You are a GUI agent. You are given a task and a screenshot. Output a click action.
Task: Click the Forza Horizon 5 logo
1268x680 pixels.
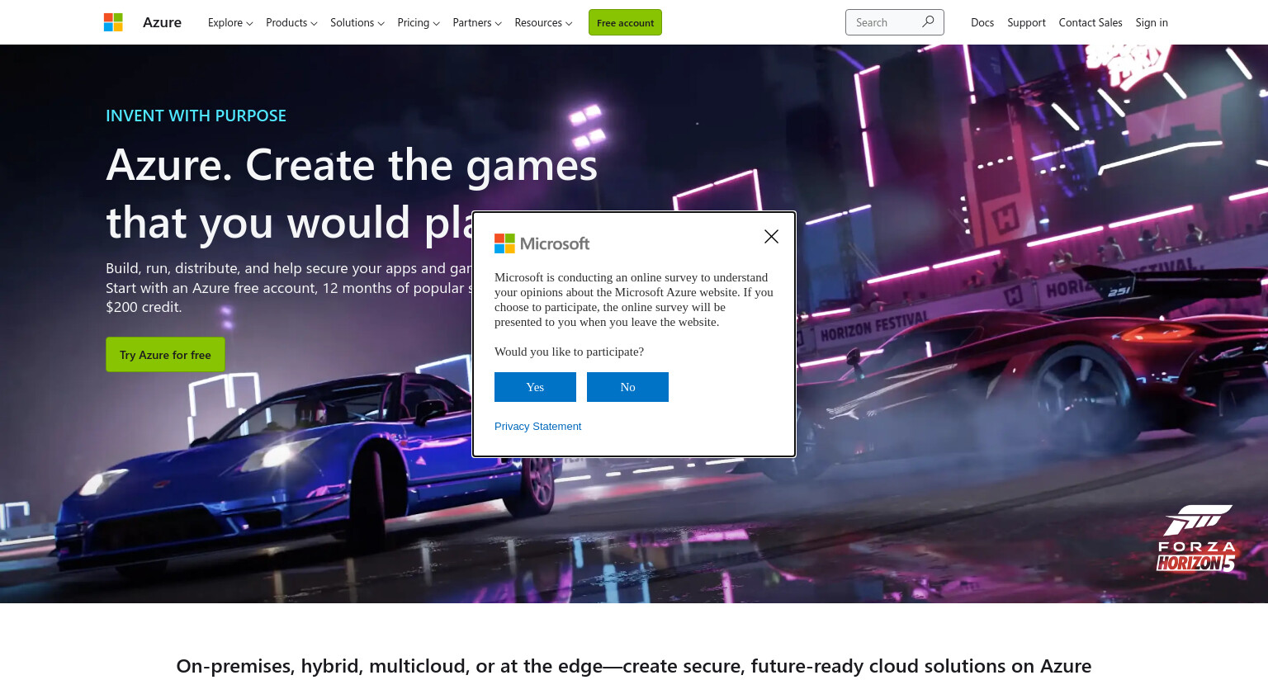coord(1196,538)
